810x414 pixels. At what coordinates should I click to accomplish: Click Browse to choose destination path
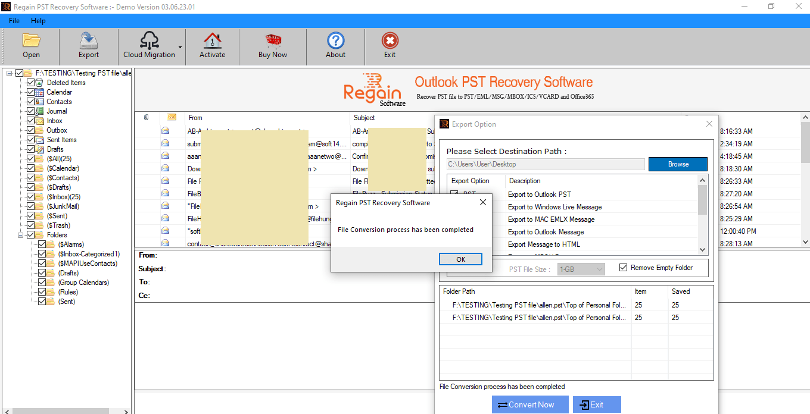pos(678,164)
